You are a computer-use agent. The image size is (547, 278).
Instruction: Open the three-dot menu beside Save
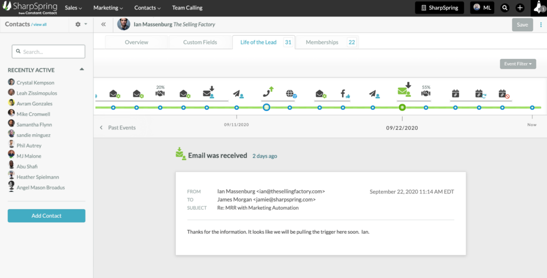[x=541, y=25]
